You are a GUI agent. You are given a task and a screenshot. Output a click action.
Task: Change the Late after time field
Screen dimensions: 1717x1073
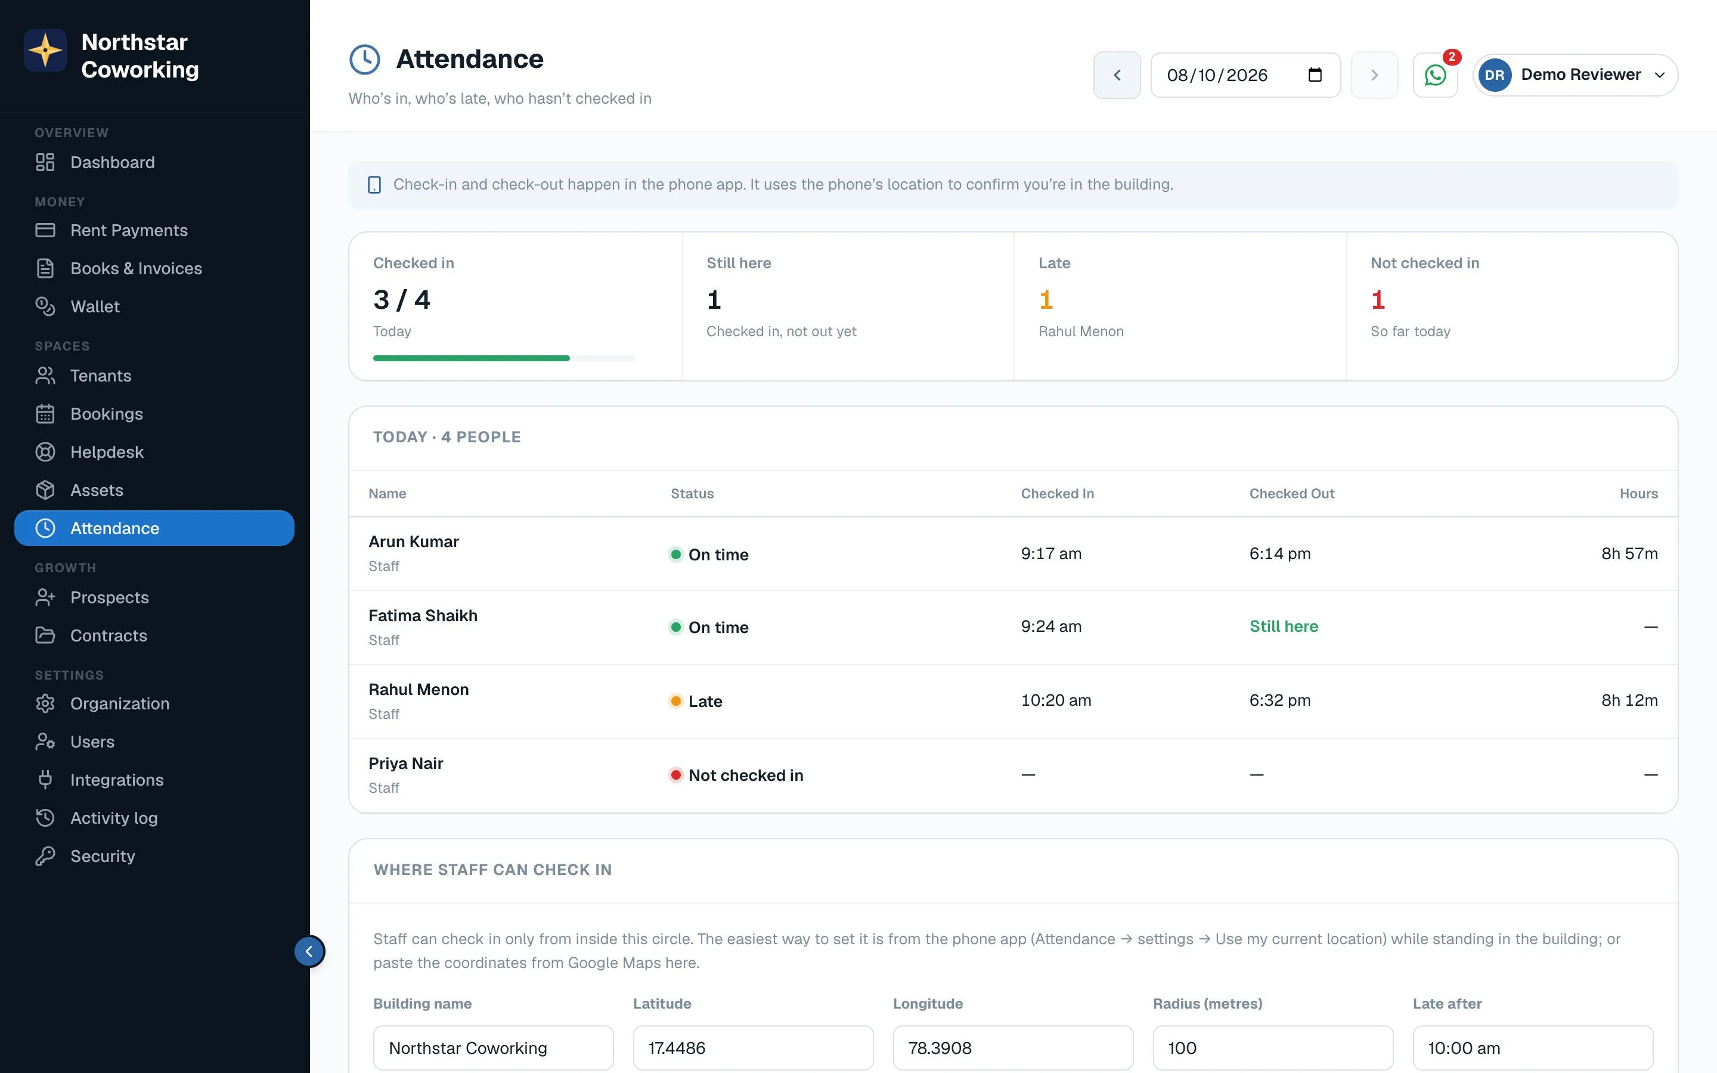click(1533, 1048)
